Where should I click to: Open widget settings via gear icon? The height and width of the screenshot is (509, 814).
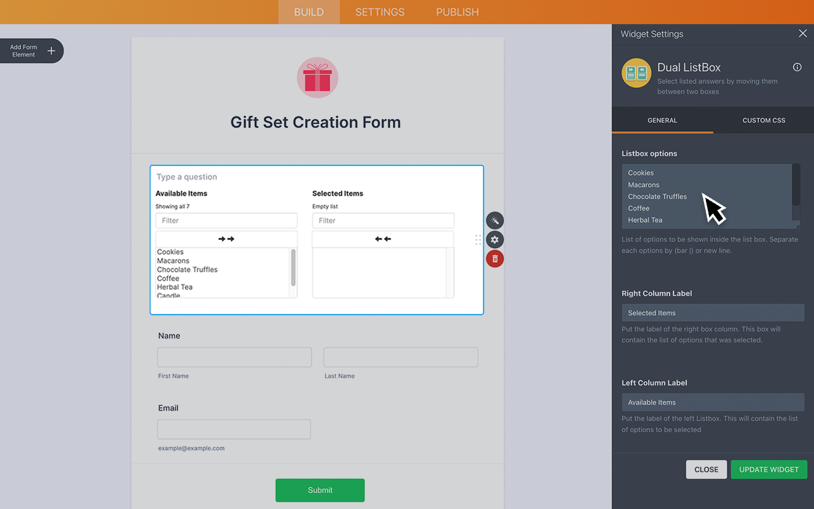click(495, 240)
